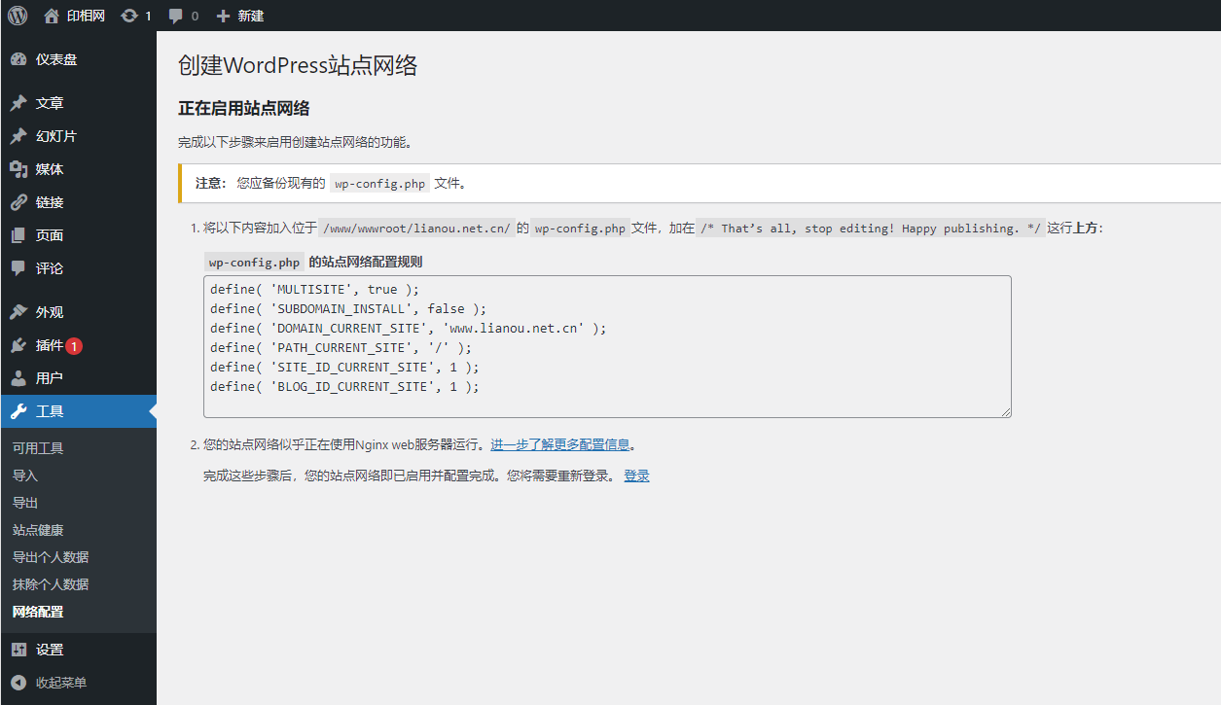Open the 文章 menu
This screenshot has width=1221, height=705.
(78, 103)
